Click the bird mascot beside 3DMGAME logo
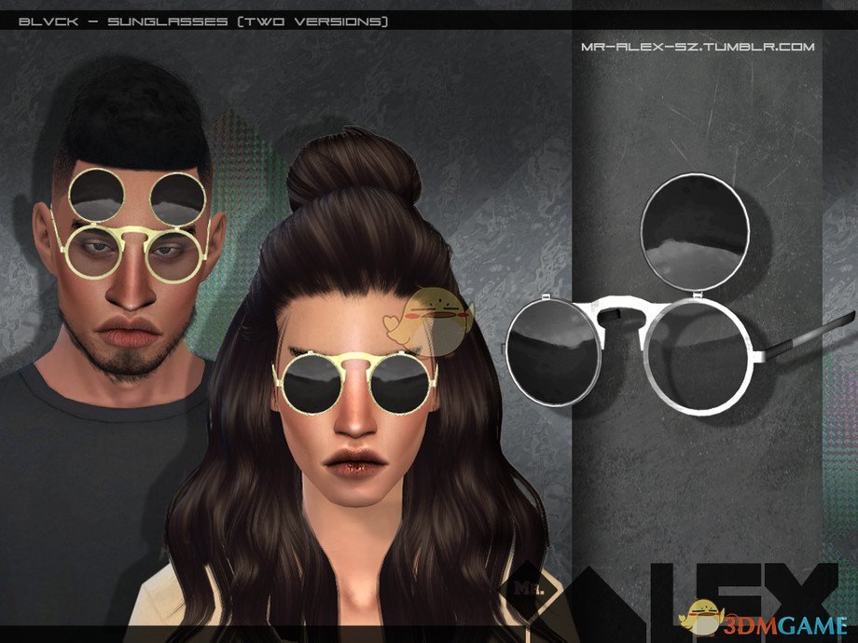Image resolution: width=858 pixels, height=643 pixels. (700, 616)
